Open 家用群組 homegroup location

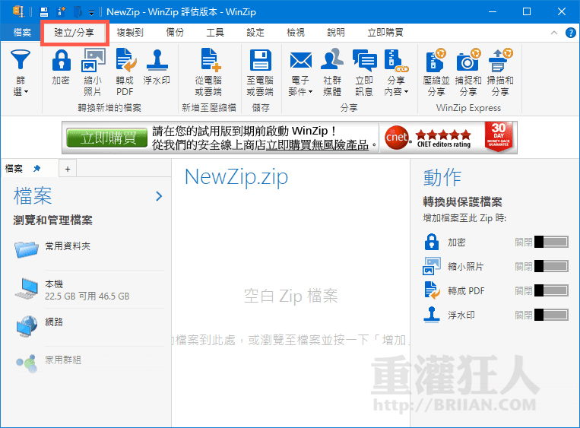[89, 363]
